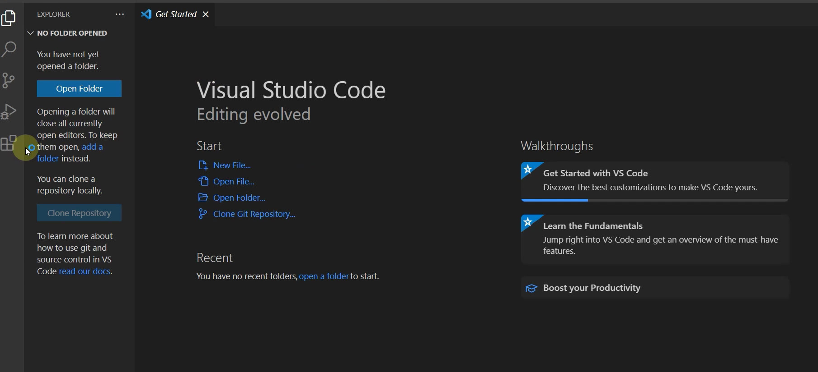Click star badge on Get Started with VS Code
818x372 pixels.
point(527,170)
